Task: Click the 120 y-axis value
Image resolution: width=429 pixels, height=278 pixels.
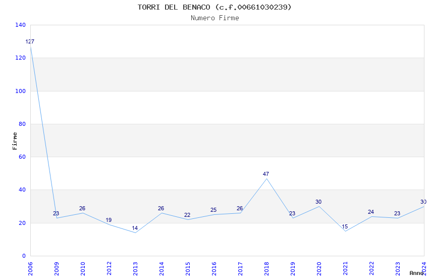Action: tap(21, 58)
